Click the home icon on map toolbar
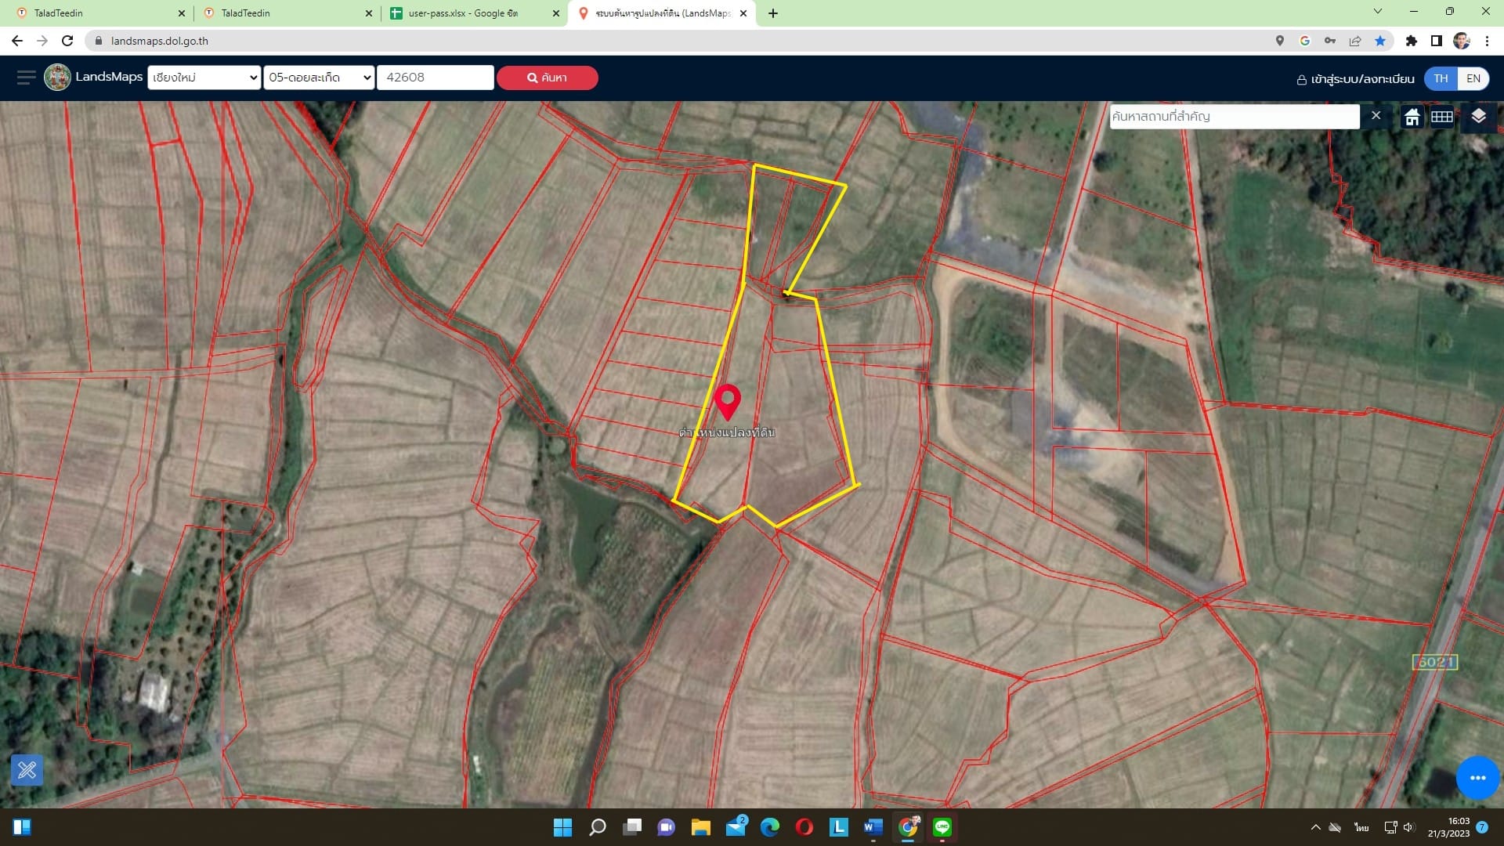The image size is (1504, 846). point(1412,117)
